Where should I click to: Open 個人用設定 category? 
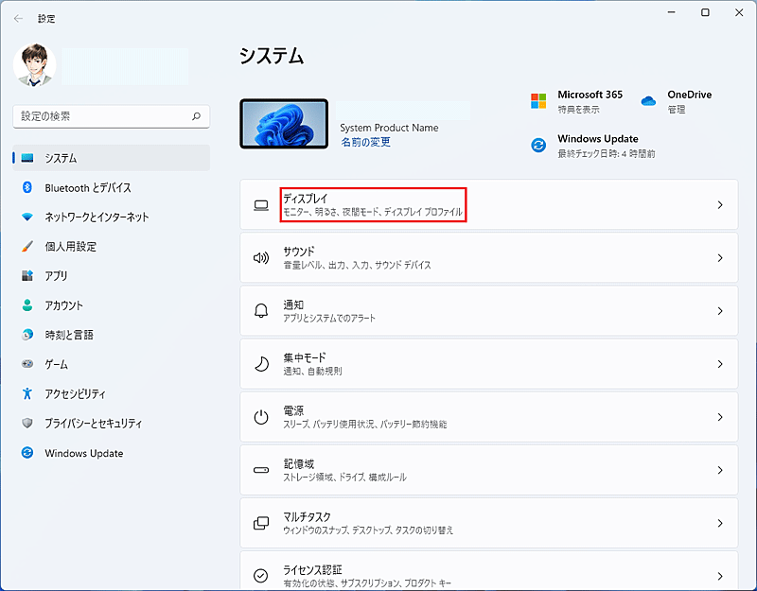pos(112,247)
